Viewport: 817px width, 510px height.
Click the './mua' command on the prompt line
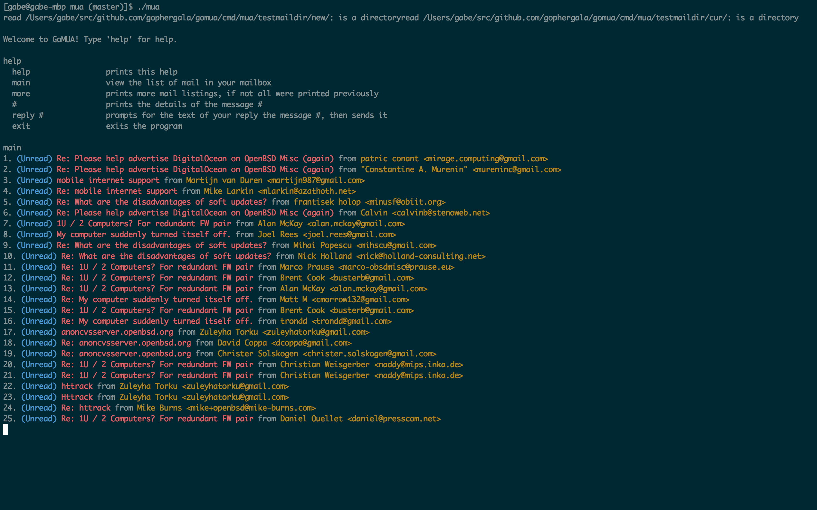(x=148, y=7)
